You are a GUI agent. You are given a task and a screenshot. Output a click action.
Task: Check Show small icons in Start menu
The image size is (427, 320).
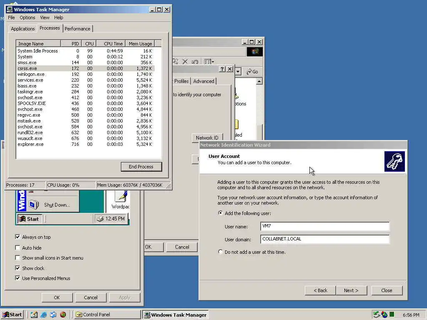18,257
